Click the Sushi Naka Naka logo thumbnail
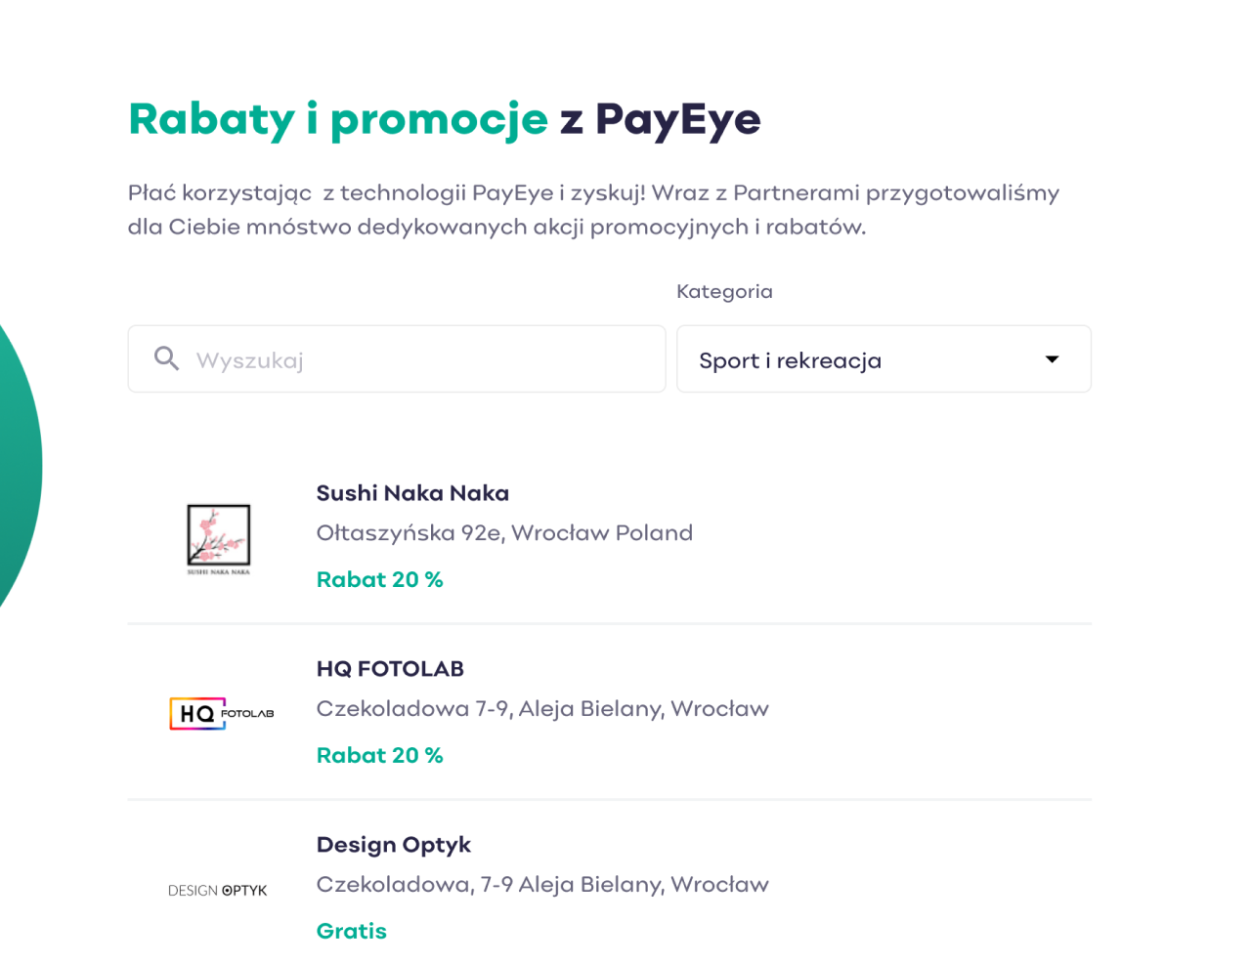 coord(219,538)
